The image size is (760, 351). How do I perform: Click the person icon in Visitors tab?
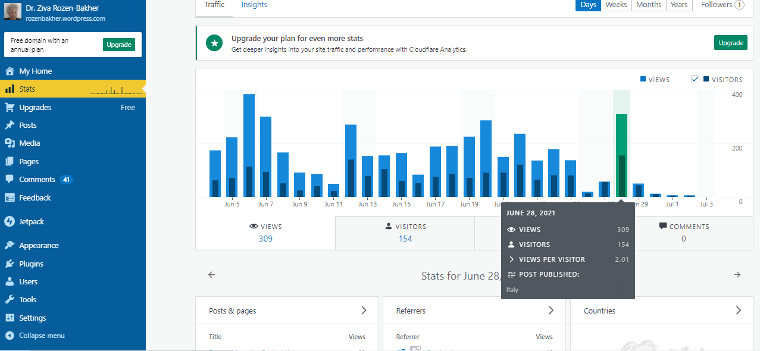coord(389,227)
